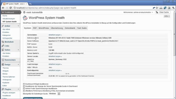Select the System tab
The width and height of the screenshot is (176, 99).
coord(28,28)
